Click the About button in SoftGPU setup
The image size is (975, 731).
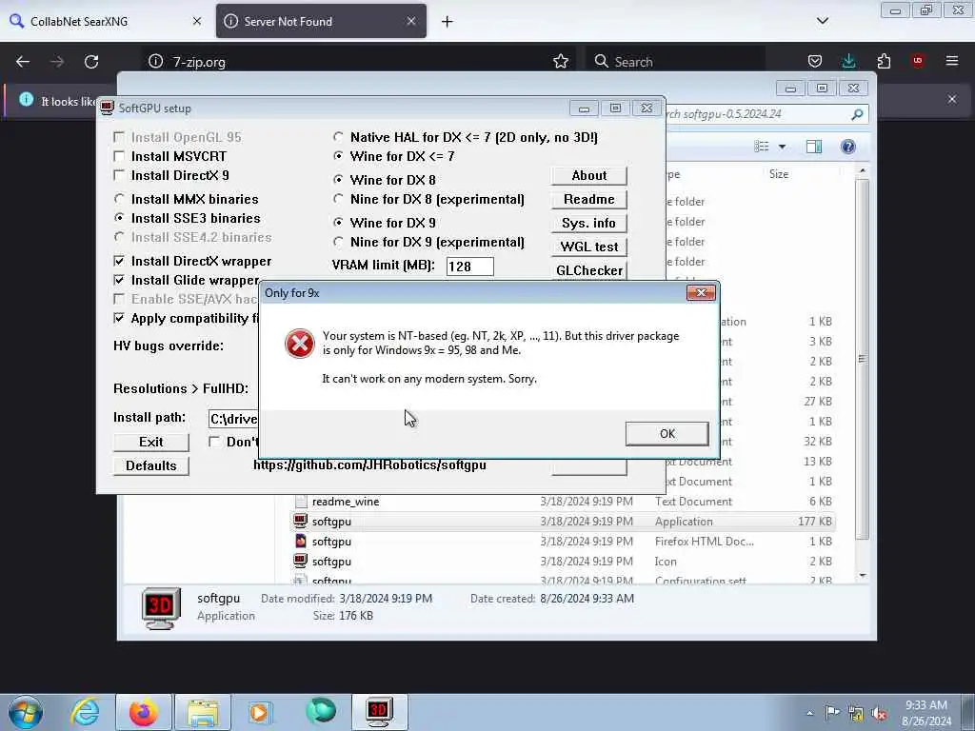click(x=588, y=175)
